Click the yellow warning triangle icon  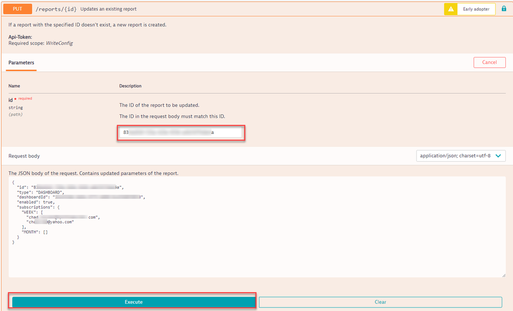coord(450,9)
